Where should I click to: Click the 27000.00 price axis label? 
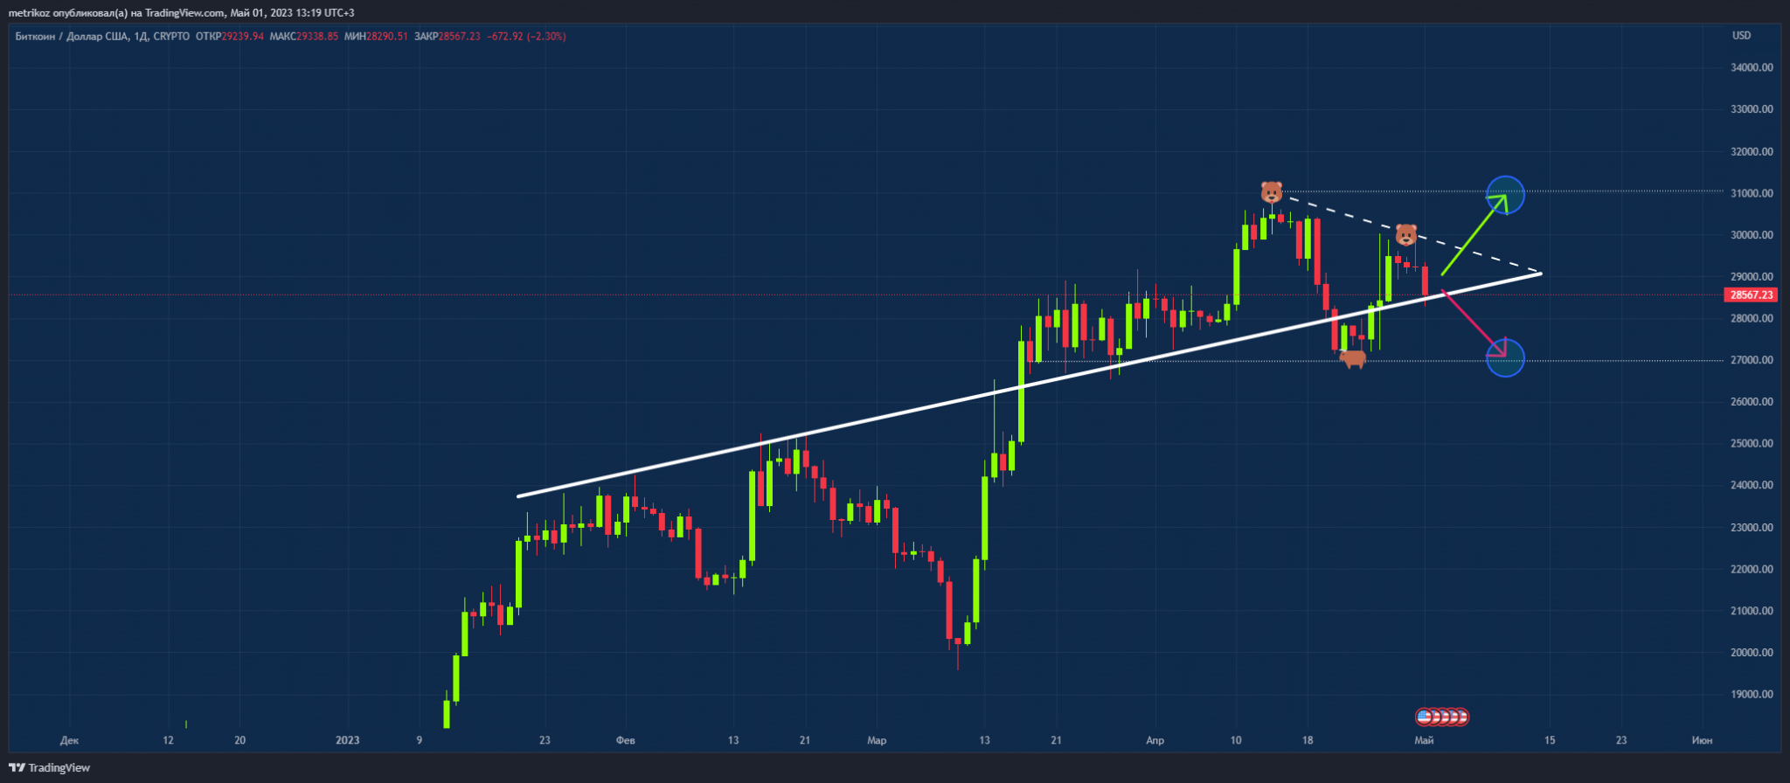[1752, 360]
